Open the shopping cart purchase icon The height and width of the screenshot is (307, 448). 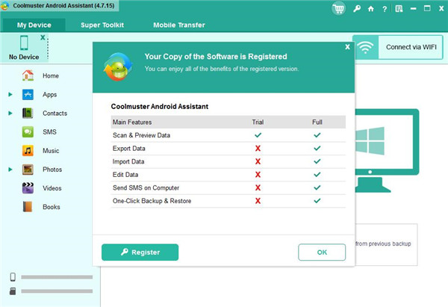[x=339, y=9]
